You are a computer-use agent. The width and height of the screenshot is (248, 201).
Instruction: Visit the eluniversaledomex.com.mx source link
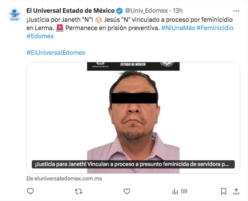(x=64, y=179)
